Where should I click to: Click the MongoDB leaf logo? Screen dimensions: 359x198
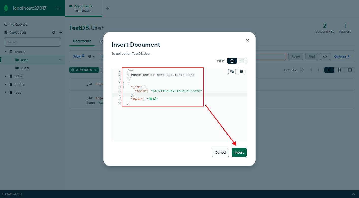point(6,8)
